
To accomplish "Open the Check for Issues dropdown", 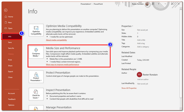I will (x=36, y=94).
